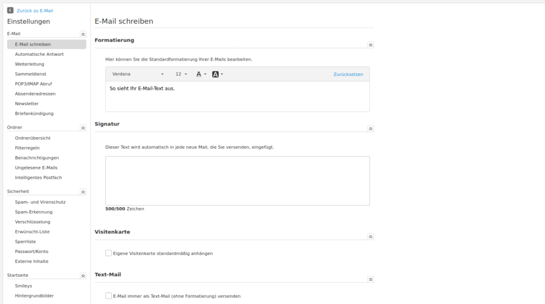
Task: Collapse the Visitenkarte section chevron
Action: tap(370, 237)
